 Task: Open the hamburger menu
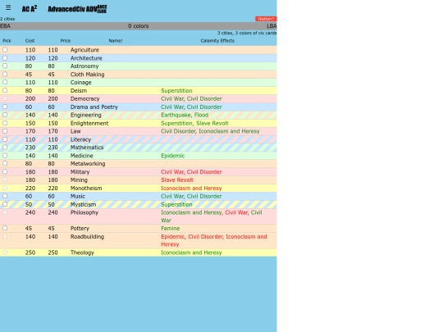(8, 7)
